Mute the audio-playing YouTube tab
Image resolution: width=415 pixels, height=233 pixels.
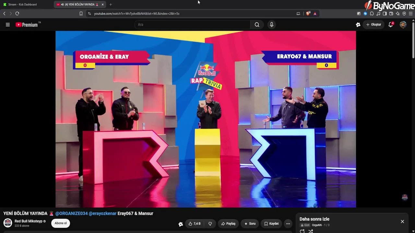(62, 5)
